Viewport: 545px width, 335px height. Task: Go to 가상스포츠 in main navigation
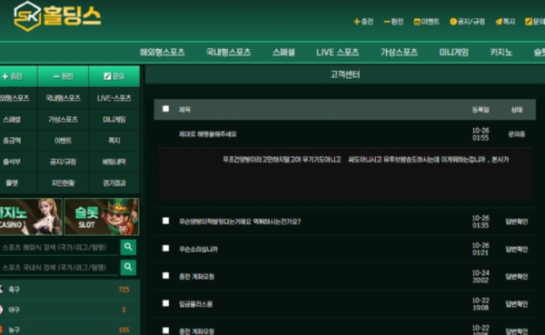pos(399,53)
